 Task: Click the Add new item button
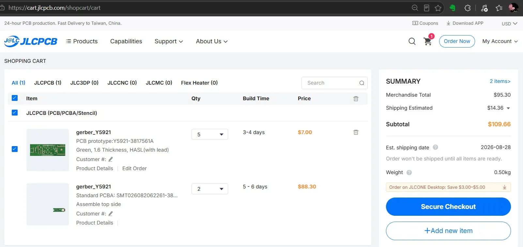[448, 231]
